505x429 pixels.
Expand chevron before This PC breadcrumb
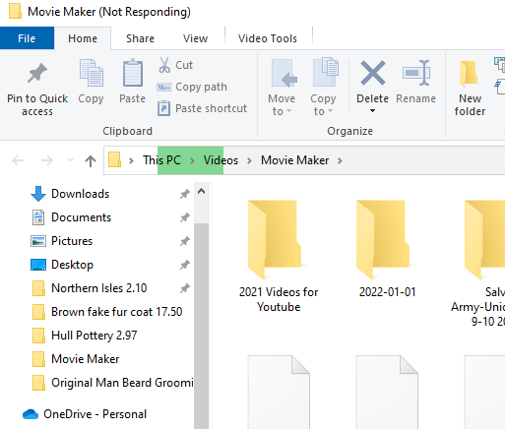pos(131,160)
